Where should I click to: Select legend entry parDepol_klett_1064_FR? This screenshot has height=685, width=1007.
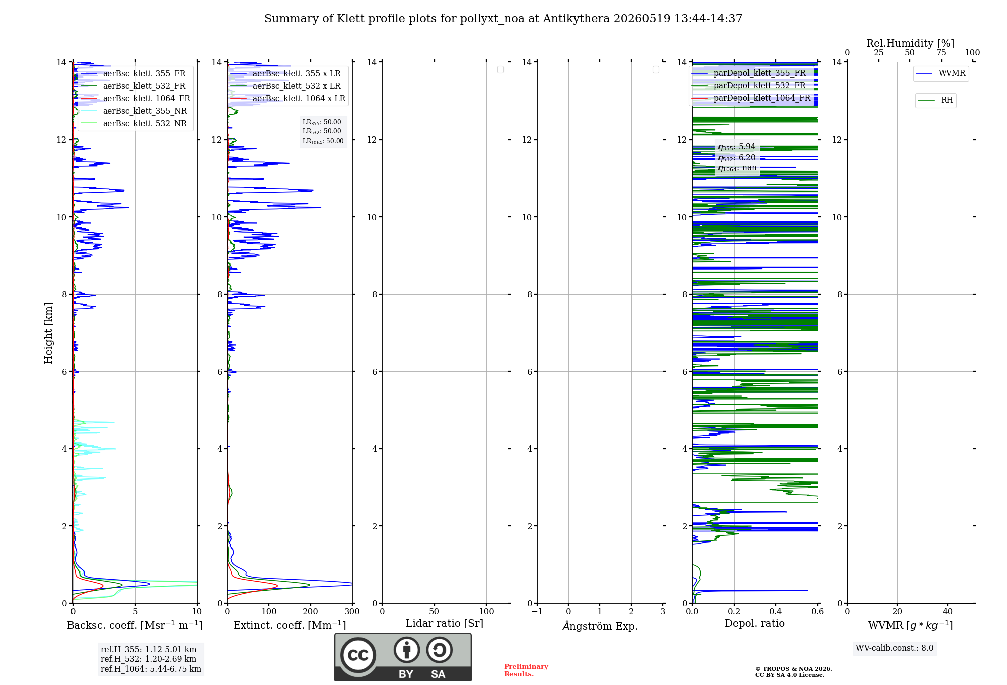click(751, 98)
